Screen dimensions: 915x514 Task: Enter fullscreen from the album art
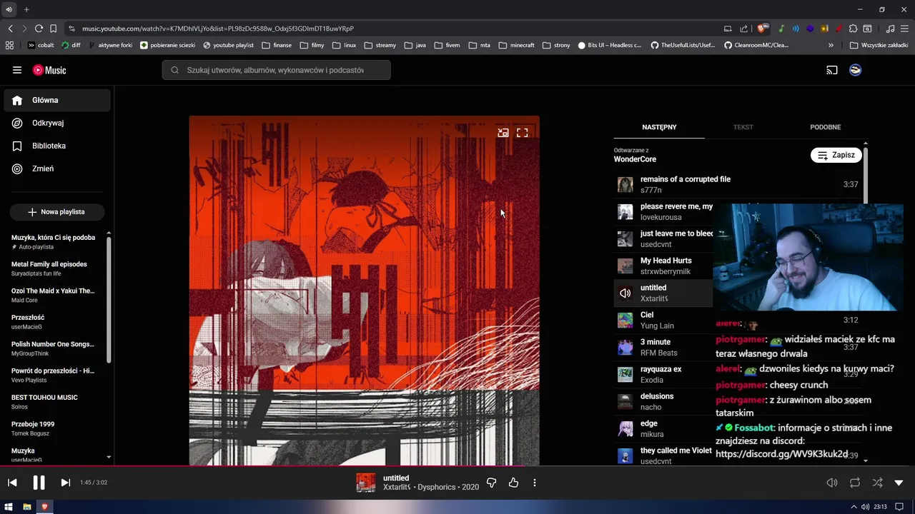coord(523,133)
